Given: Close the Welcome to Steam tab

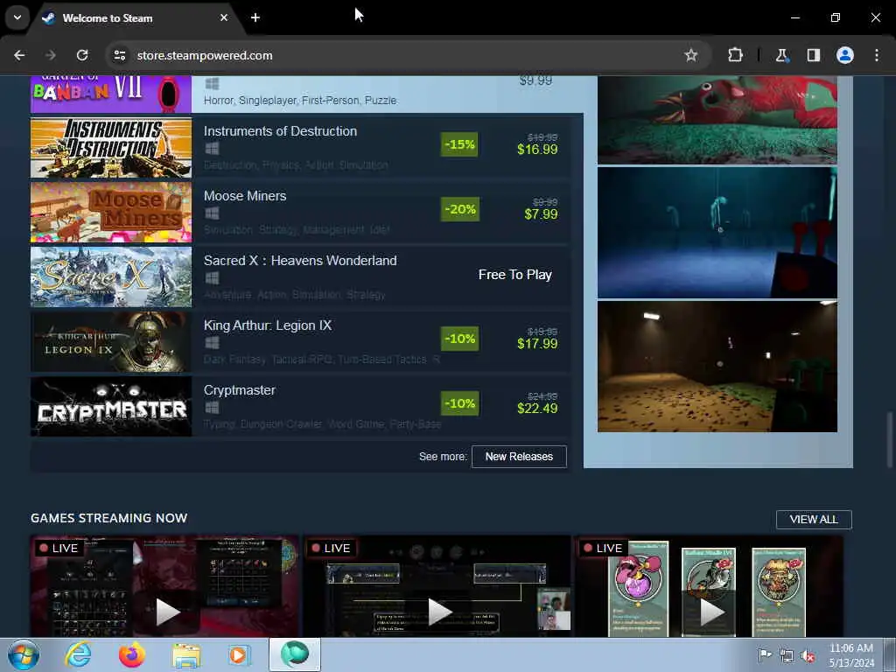Looking at the screenshot, I should (x=224, y=17).
